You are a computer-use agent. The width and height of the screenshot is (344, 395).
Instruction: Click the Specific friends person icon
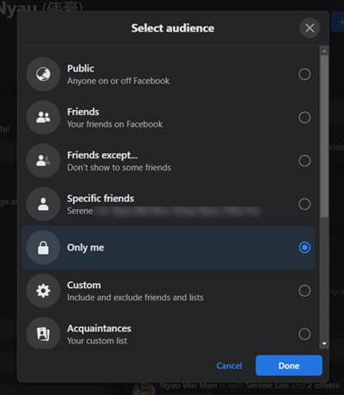[x=43, y=204]
